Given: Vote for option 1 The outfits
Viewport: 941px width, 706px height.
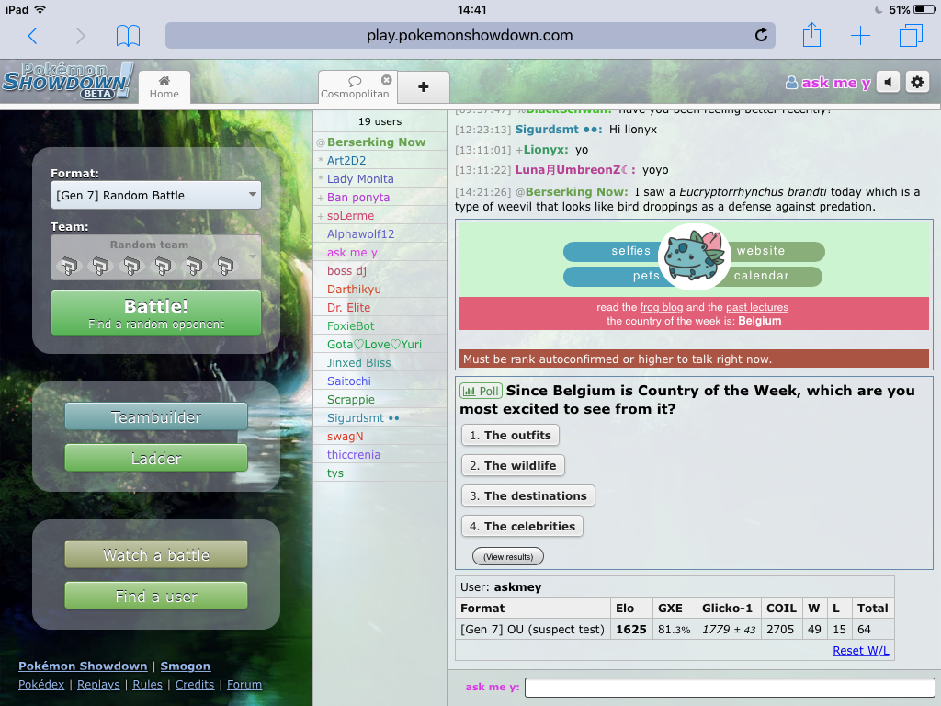Looking at the screenshot, I should coord(510,436).
